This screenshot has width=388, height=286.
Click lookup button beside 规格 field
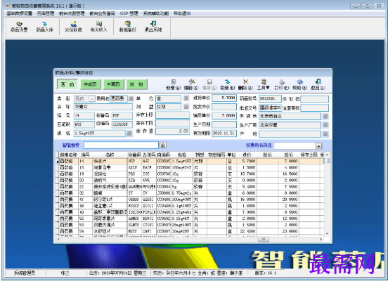coord(129,134)
